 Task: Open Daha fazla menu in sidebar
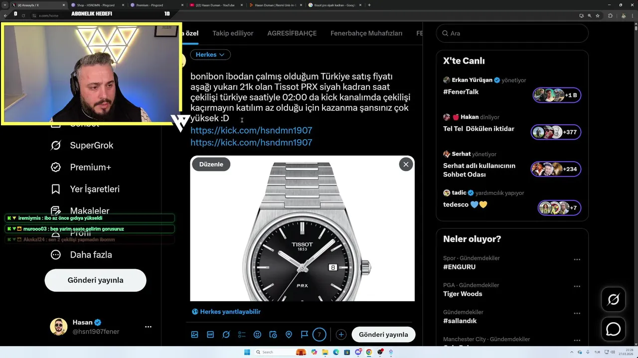pyautogui.click(x=81, y=255)
